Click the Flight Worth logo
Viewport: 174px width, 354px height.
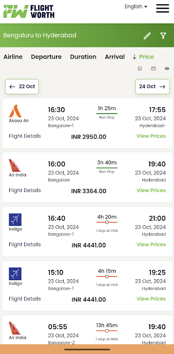[x=29, y=12]
